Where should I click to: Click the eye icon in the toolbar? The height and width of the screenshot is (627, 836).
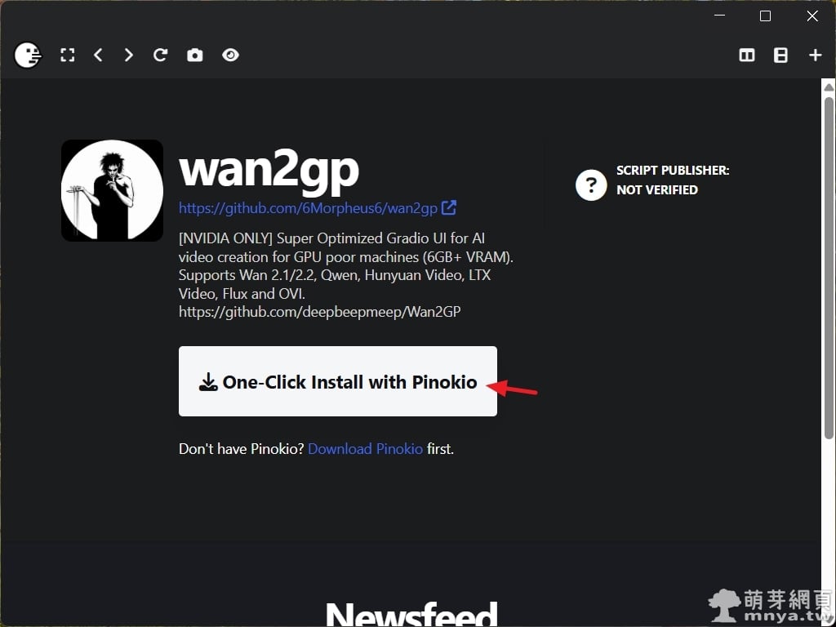pos(230,55)
